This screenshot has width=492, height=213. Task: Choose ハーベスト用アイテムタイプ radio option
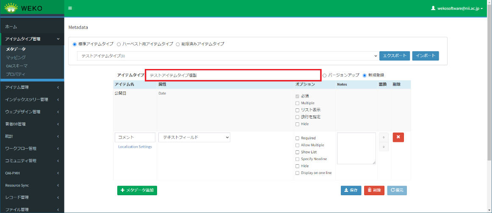(x=119, y=44)
